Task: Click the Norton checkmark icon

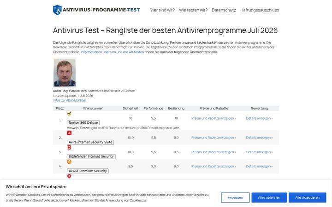Action: click(x=69, y=114)
